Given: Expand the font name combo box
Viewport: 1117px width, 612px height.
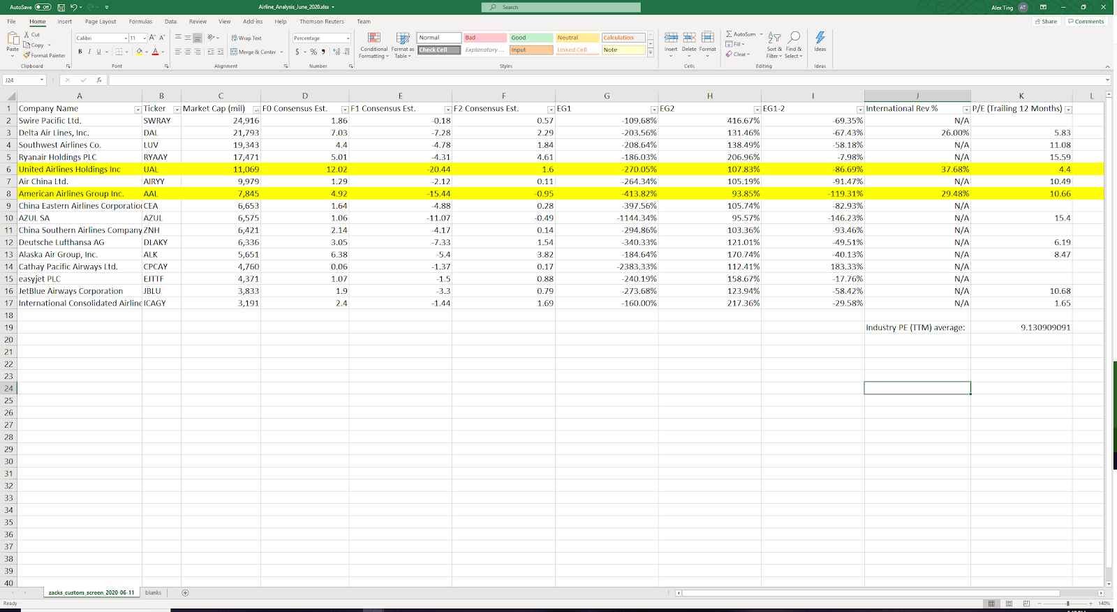Looking at the screenshot, I should coord(126,38).
